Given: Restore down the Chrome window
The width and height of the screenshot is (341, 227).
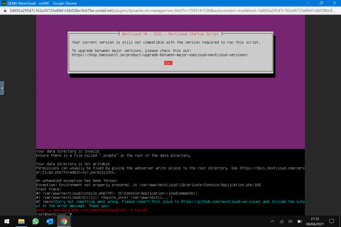Looking at the screenshot, I should 321,3.
